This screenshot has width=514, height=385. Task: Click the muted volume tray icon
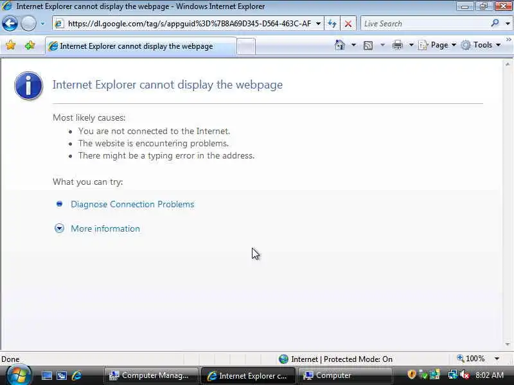[465, 375]
